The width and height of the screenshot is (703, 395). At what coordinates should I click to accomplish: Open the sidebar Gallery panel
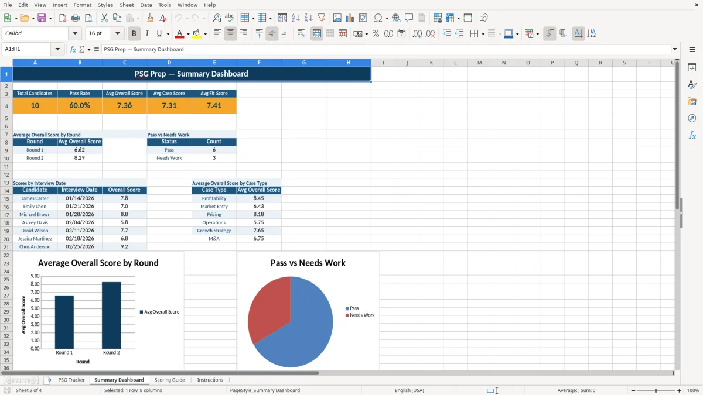tap(692, 101)
